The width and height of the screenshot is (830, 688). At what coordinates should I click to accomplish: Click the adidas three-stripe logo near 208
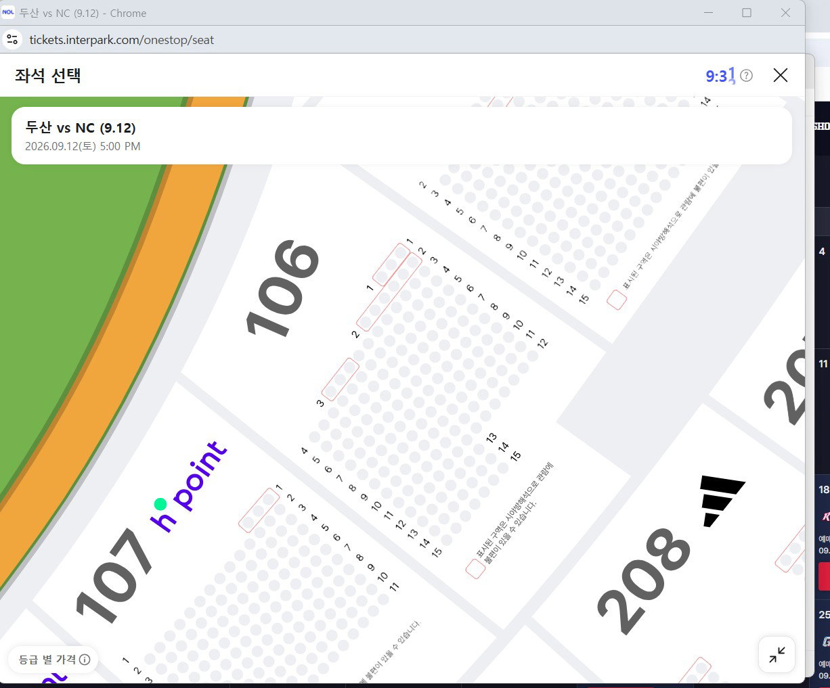coord(722,500)
